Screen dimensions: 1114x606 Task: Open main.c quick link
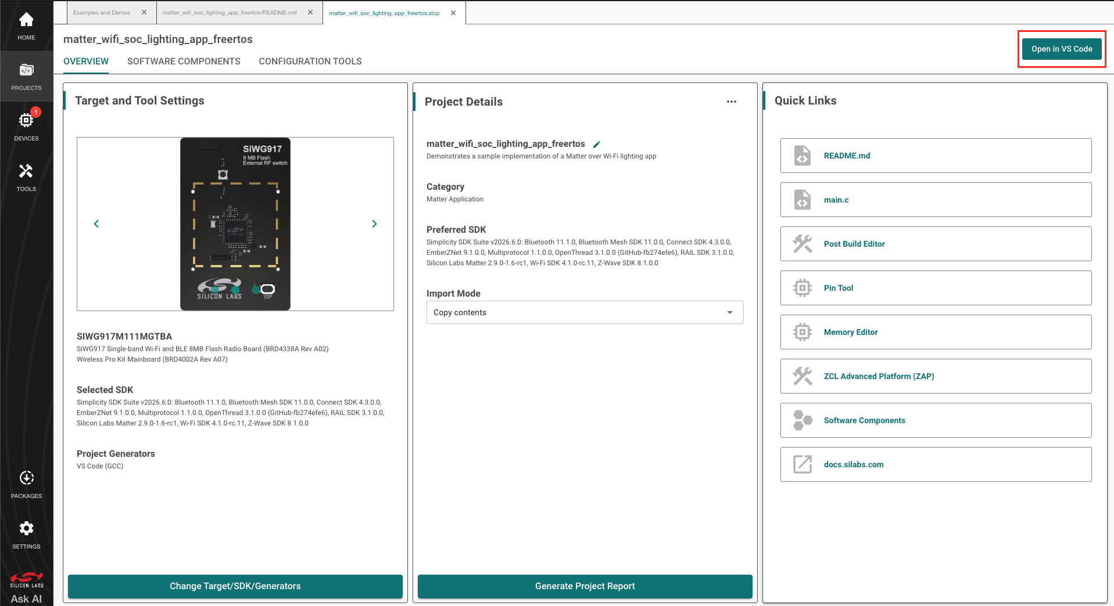(936, 200)
